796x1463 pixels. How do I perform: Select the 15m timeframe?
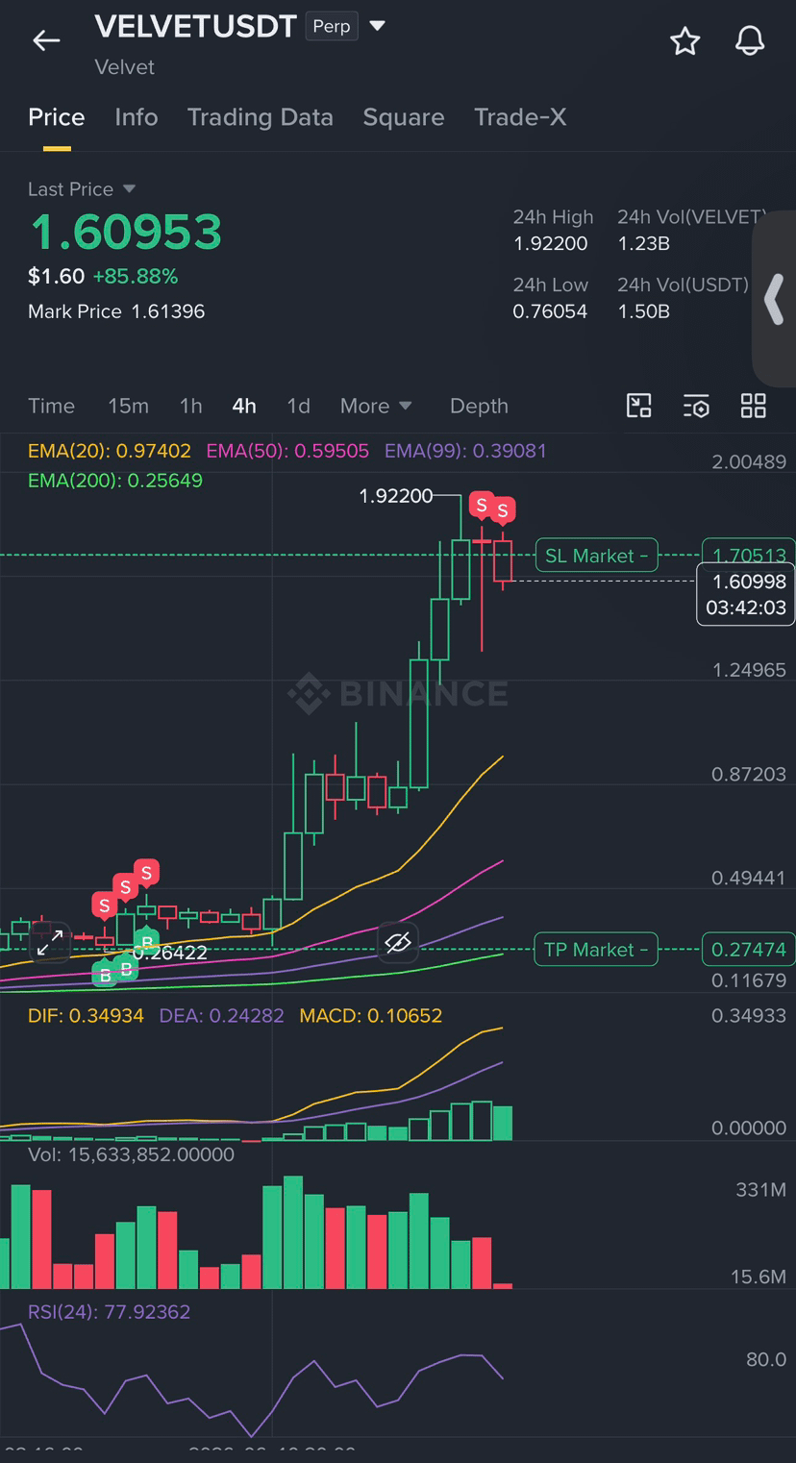coord(128,406)
